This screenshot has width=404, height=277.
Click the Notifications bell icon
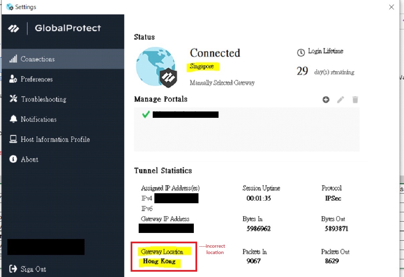(13, 119)
